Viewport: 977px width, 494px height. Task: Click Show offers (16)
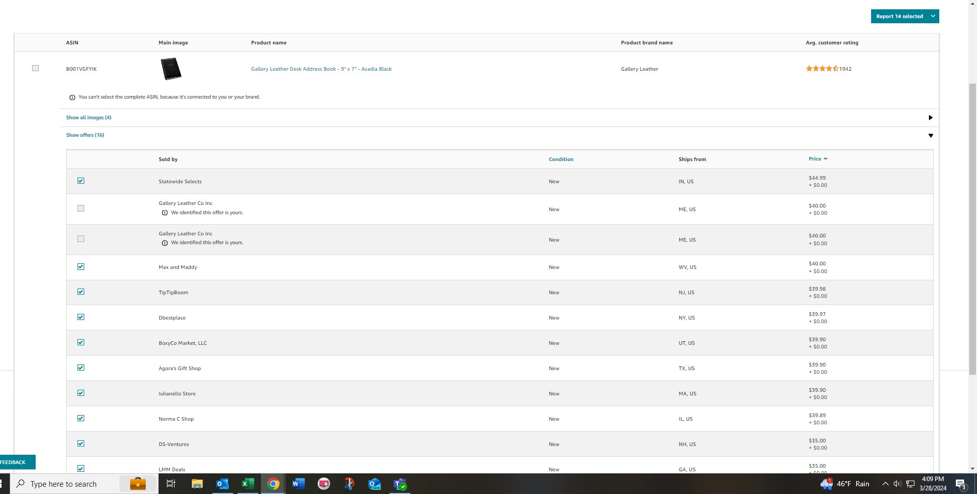coord(85,135)
